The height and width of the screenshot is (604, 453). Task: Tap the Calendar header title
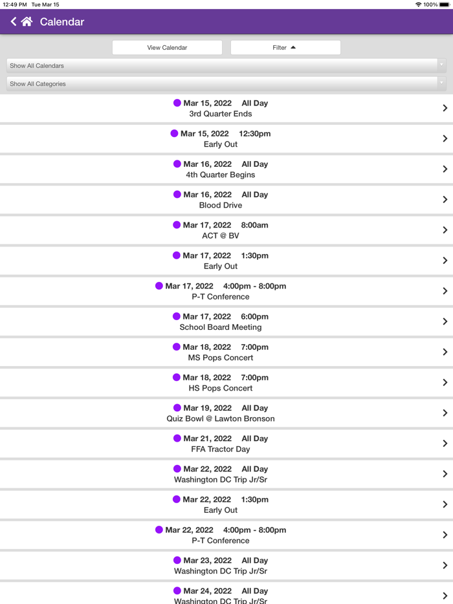pos(62,22)
